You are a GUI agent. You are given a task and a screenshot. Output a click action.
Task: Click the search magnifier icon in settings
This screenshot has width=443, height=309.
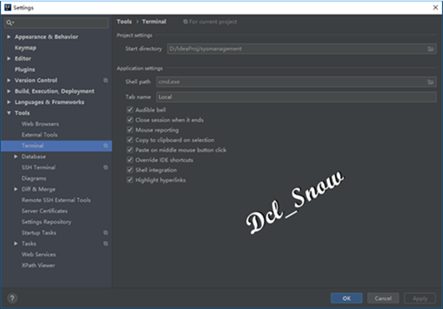[10, 22]
